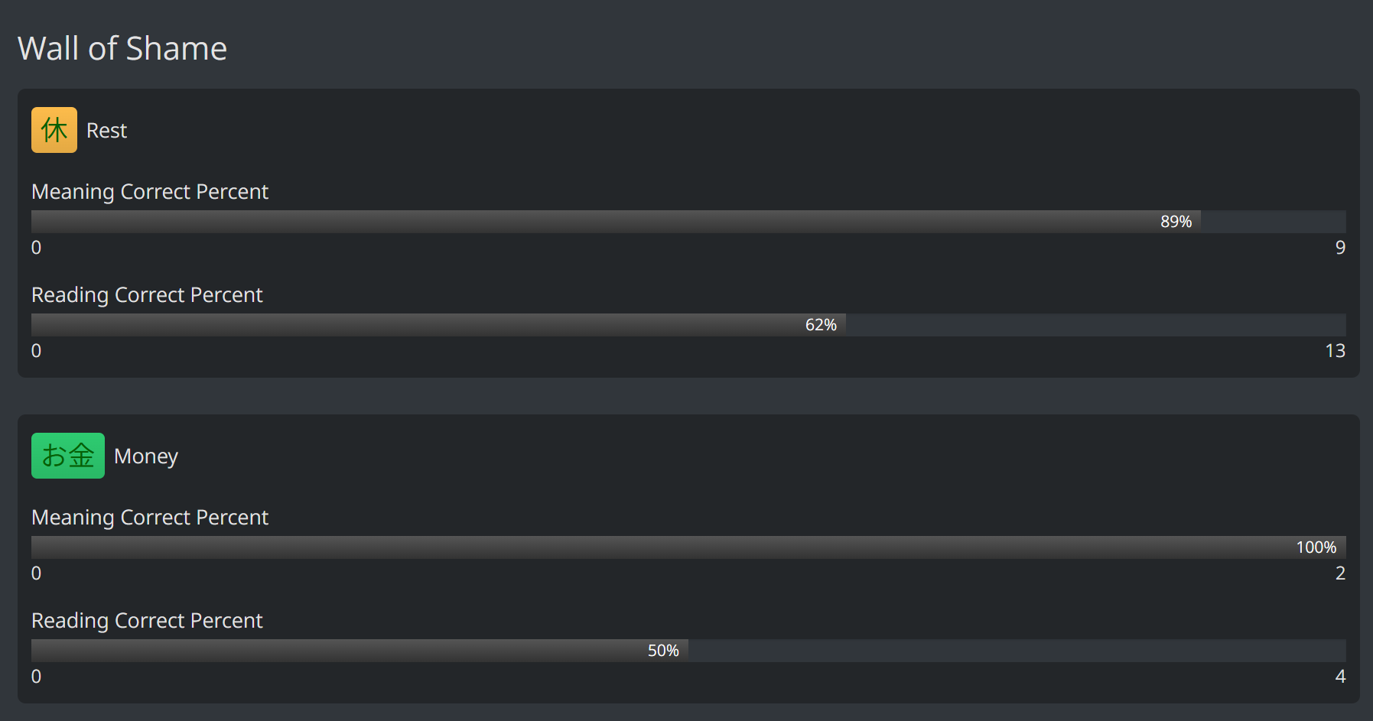Click the 0 under Rest's meaning bar

[36, 248]
